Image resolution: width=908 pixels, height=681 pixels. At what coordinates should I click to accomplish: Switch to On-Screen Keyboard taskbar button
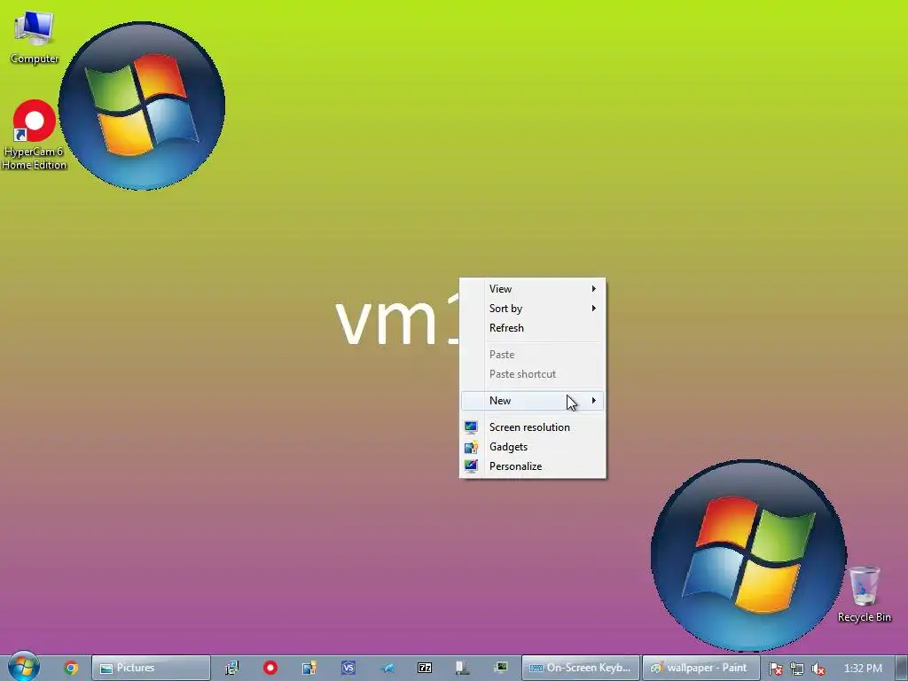click(581, 668)
